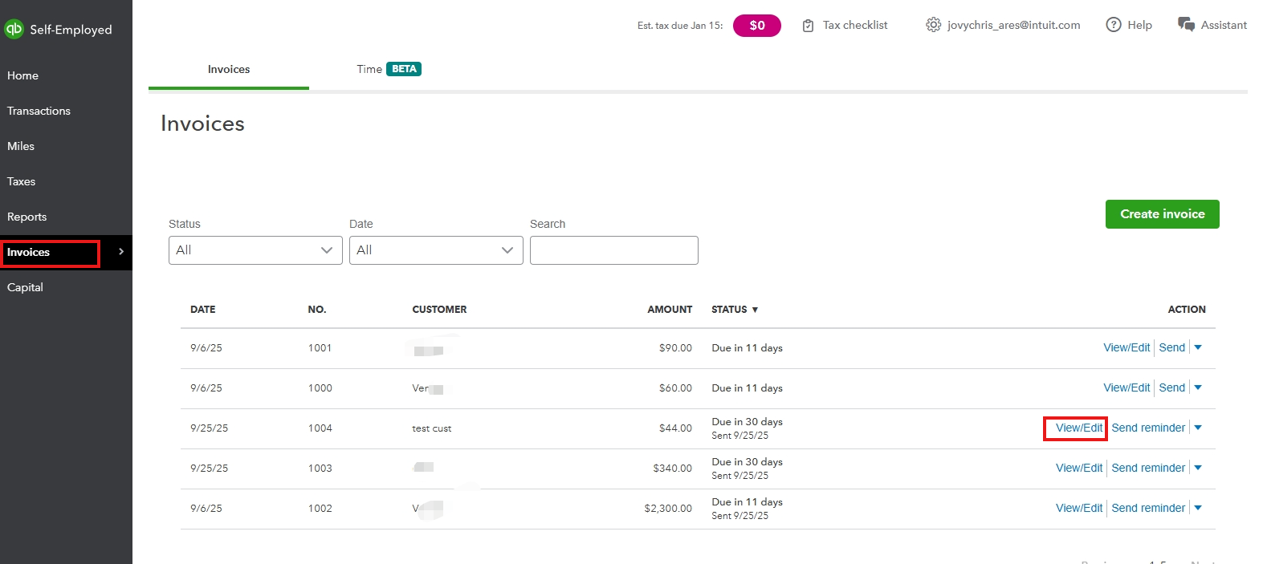Viewport: 1263px width, 564px height.
Task: Open the Assistant chat icon
Action: pos(1186,25)
